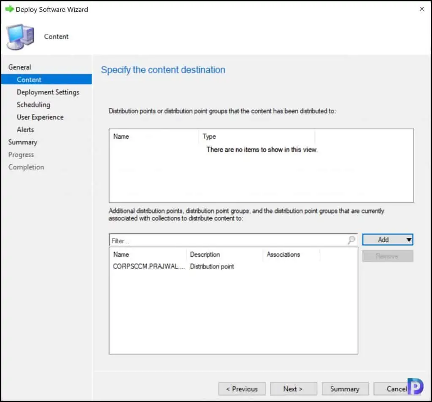Image resolution: width=432 pixels, height=402 pixels.
Task: Select Progress in the navigation pane
Action: pyautogui.click(x=21, y=155)
